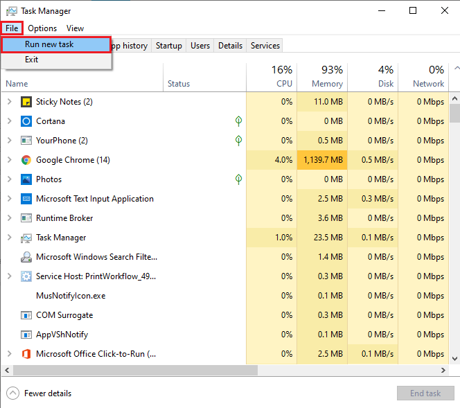Collapse view with Fewer details toggle

coord(39,393)
